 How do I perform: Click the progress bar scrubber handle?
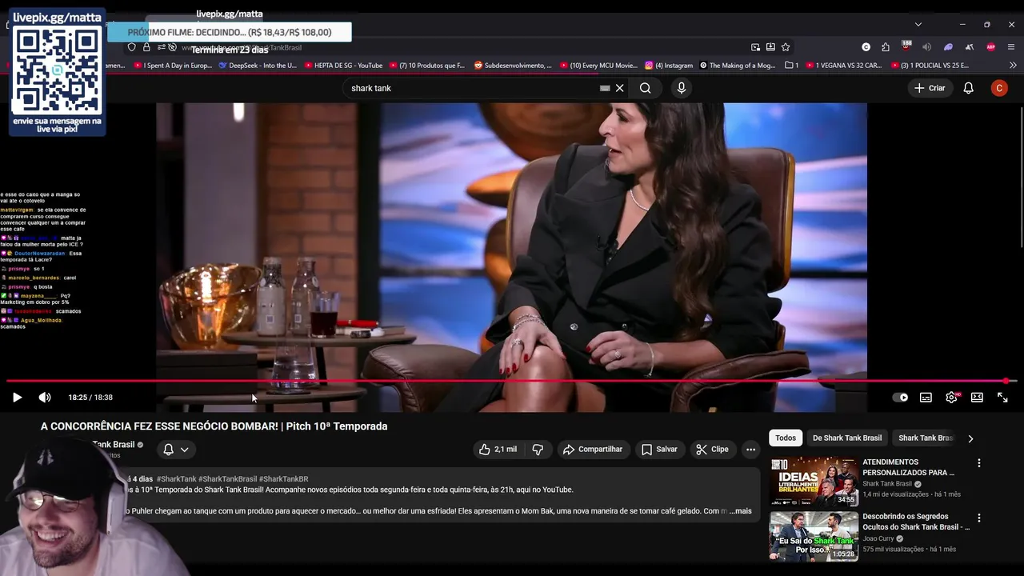1006,381
